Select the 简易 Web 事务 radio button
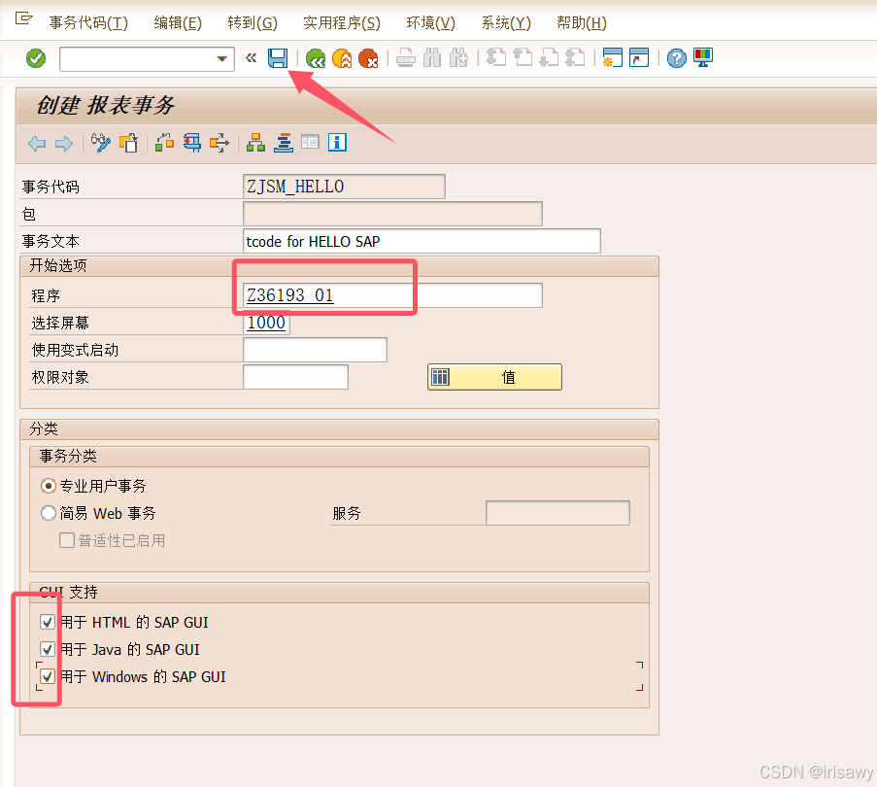Viewport: 877px width, 787px height. click(49, 513)
